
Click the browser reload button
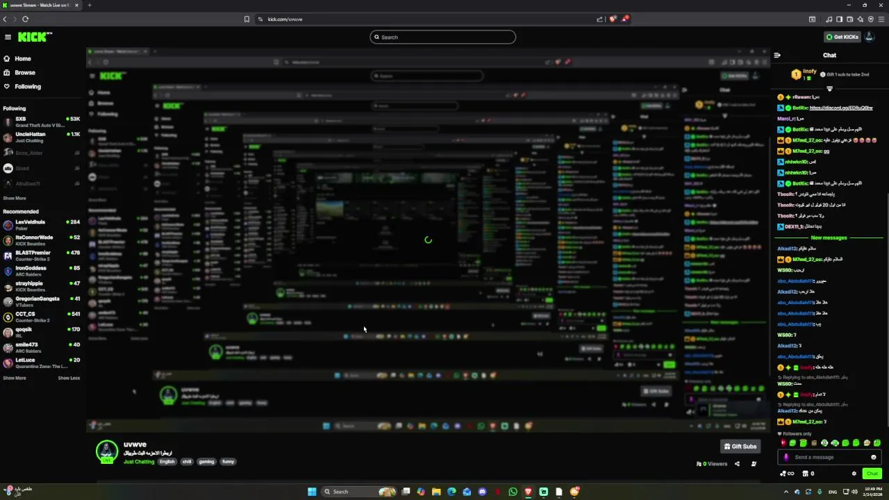[x=25, y=19]
